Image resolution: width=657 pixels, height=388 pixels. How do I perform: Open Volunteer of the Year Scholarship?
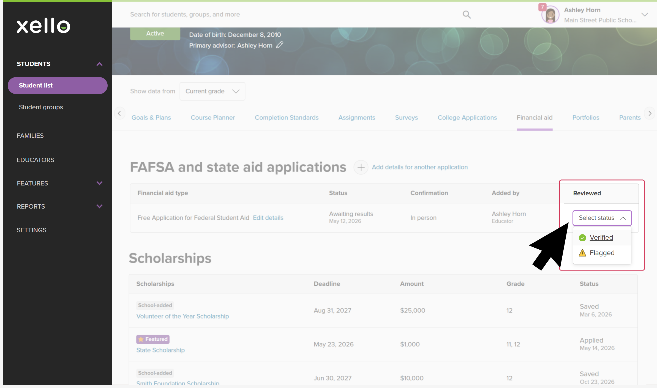pyautogui.click(x=182, y=316)
